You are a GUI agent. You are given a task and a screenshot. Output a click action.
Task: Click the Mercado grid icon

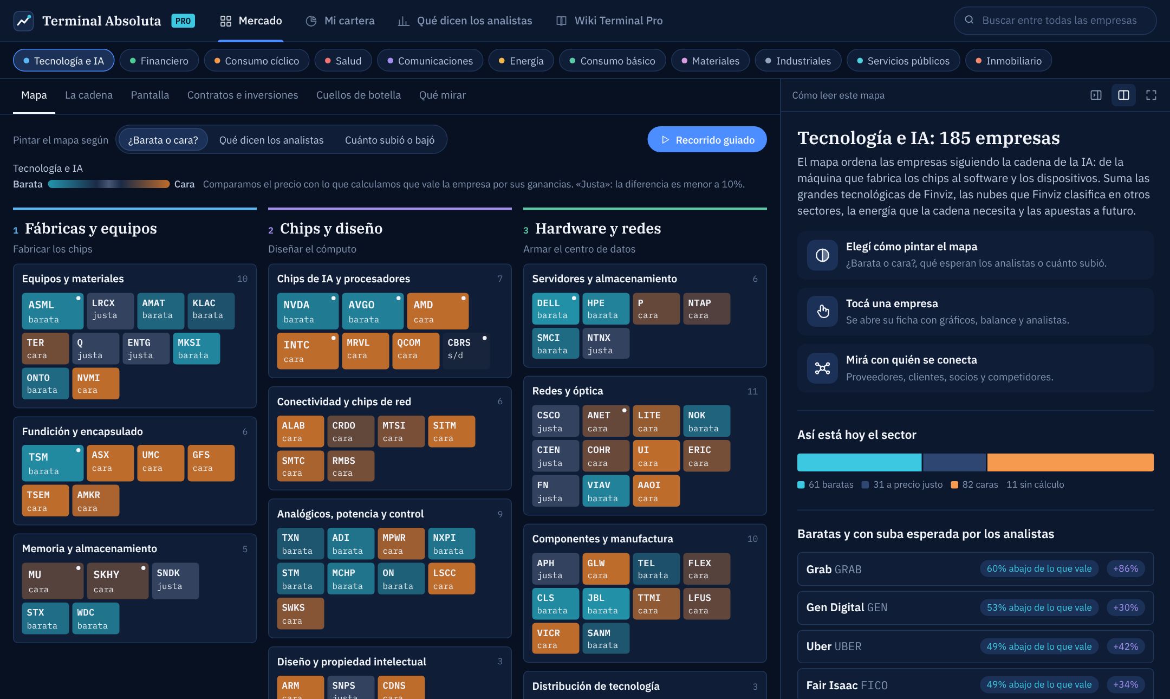pos(226,21)
